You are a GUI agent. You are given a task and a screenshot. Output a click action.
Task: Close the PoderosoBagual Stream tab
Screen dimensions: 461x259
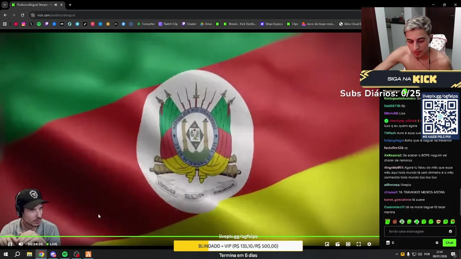(61, 5)
